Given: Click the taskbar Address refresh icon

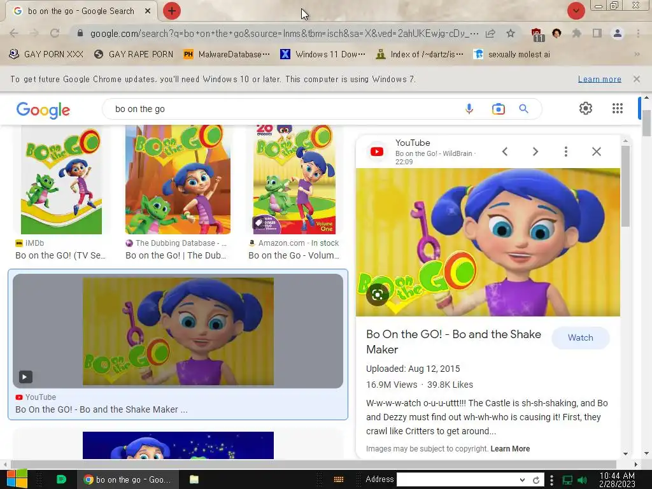Looking at the screenshot, I should (536, 480).
